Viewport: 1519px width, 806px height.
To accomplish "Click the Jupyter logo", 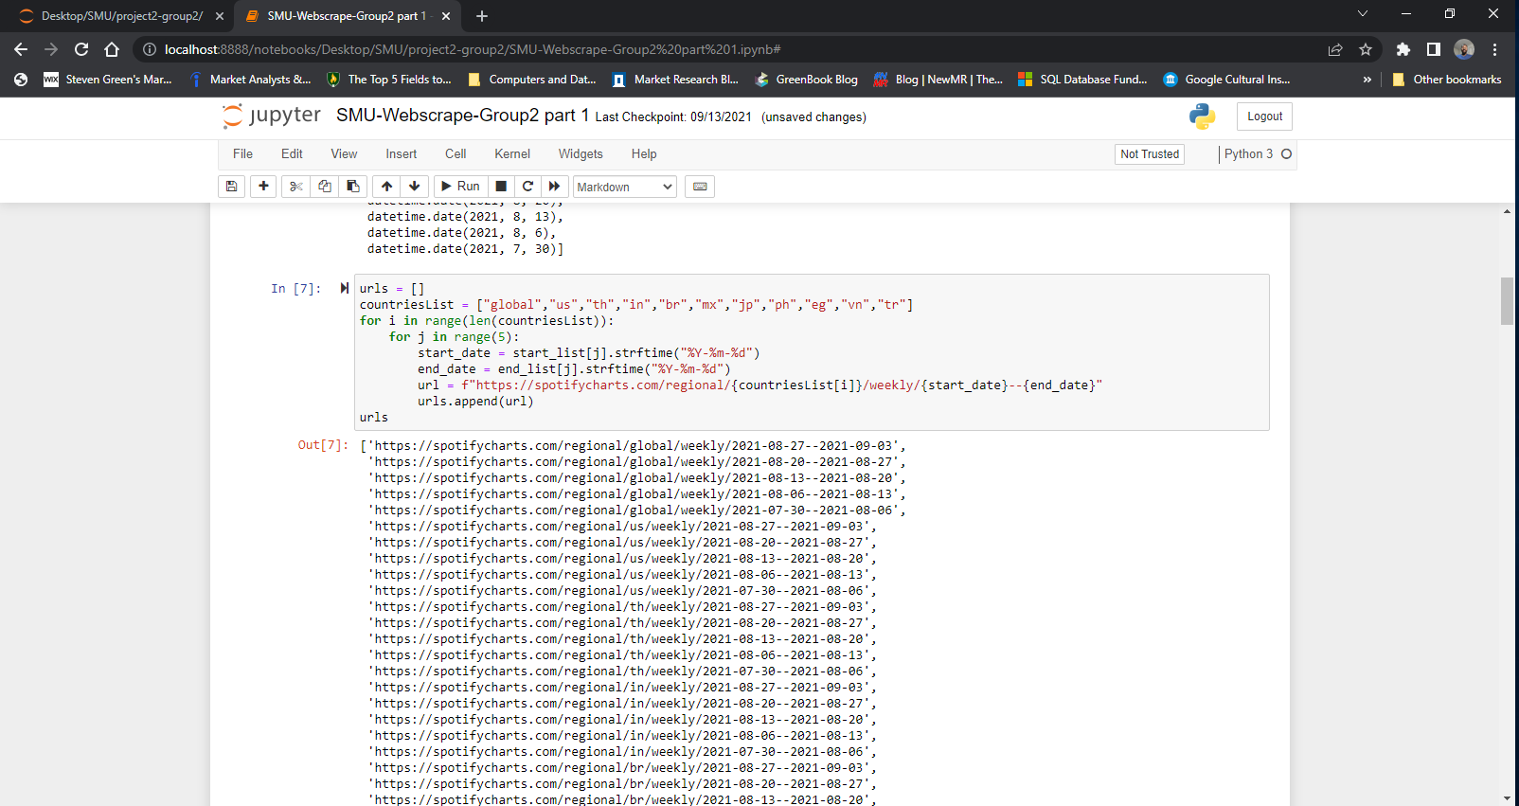I will point(272,116).
